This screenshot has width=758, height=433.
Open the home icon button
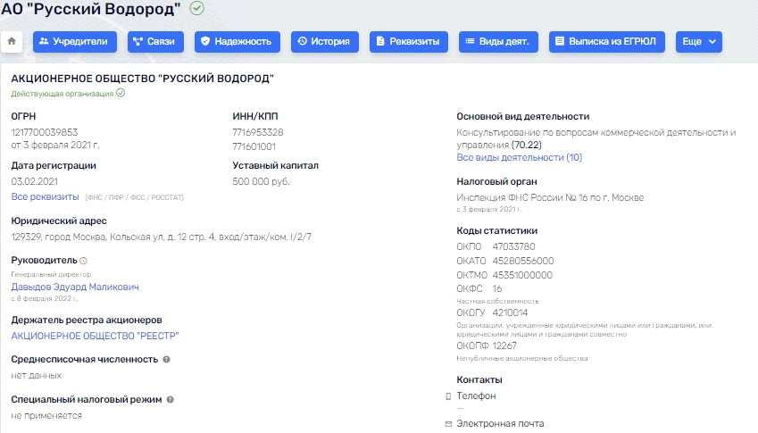(12, 42)
